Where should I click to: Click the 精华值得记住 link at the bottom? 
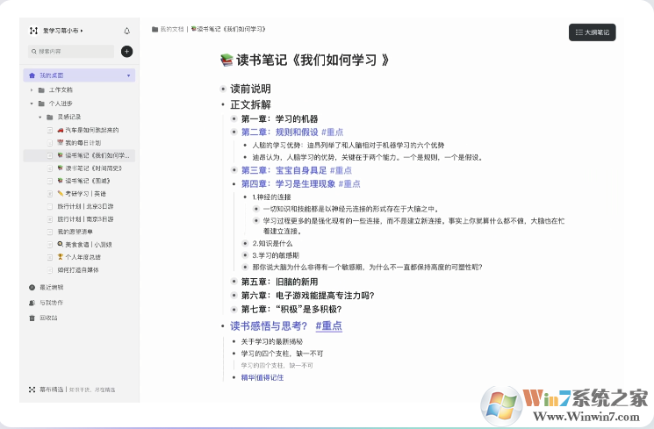point(262,377)
